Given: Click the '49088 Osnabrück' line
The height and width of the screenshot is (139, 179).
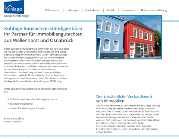Looking at the screenshot, I should [x=13, y=121].
